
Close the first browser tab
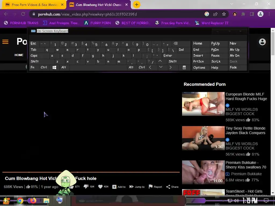click(x=62, y=5)
